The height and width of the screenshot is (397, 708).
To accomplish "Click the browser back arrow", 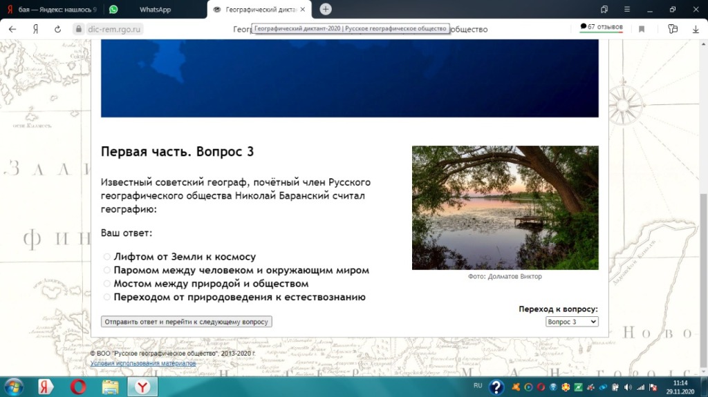I will pos(12,30).
